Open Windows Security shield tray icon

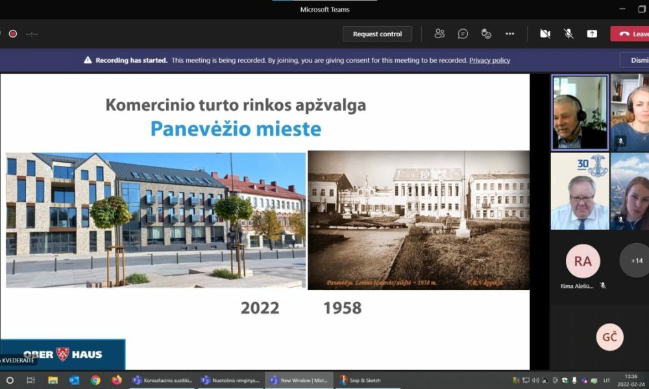(x=565, y=381)
